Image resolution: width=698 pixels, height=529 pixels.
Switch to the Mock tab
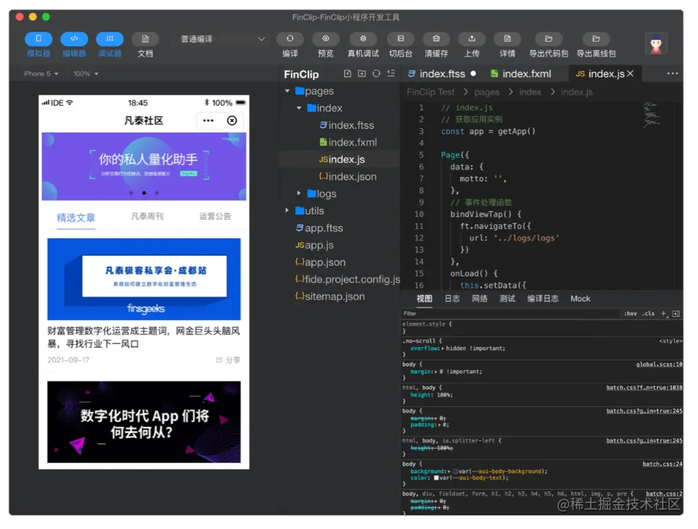581,298
